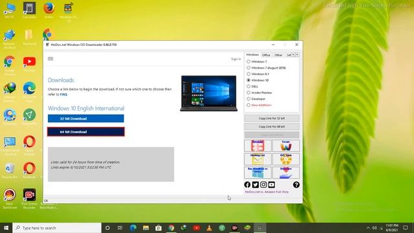Open HeiDoc's YouTube channel icon
This screenshot has height=233, width=414.
(x=272, y=184)
